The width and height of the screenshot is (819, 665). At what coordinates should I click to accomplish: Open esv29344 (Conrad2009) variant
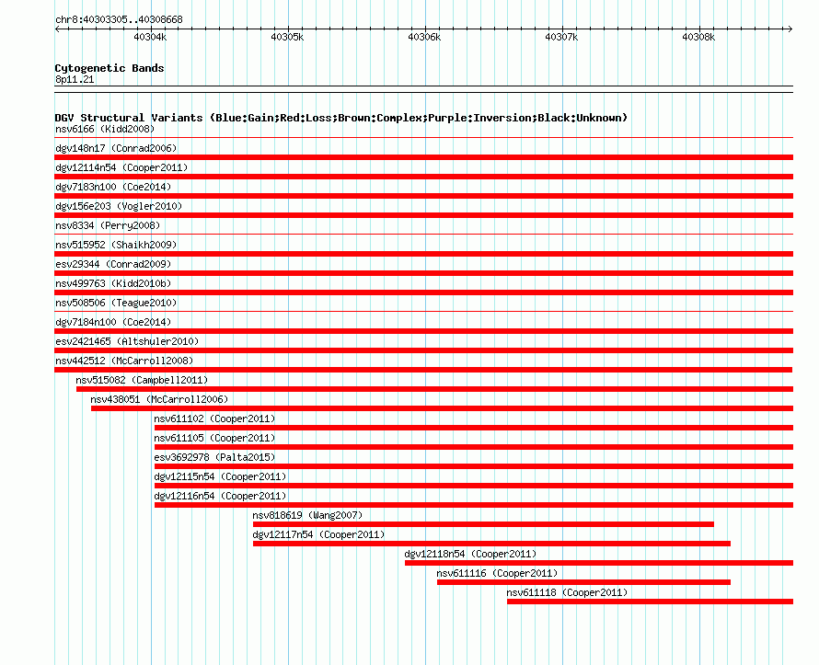[113, 264]
